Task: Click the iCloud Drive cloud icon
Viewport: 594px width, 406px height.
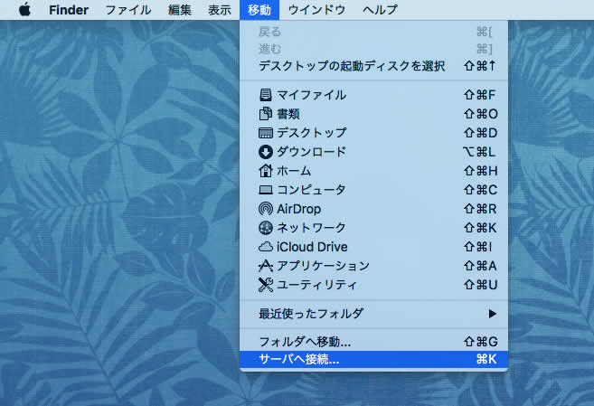Action: [x=266, y=247]
